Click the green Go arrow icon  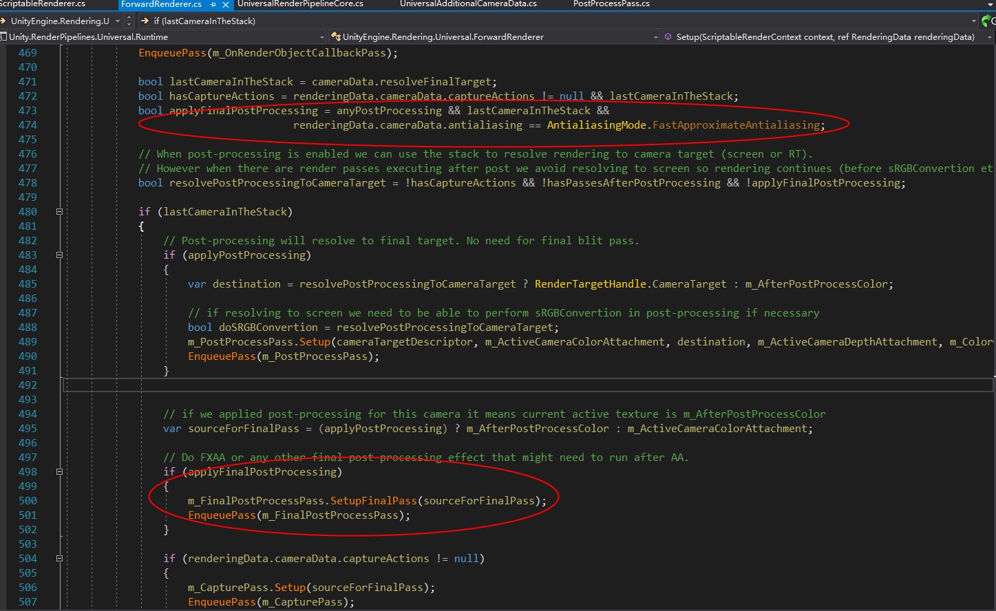[x=988, y=21]
